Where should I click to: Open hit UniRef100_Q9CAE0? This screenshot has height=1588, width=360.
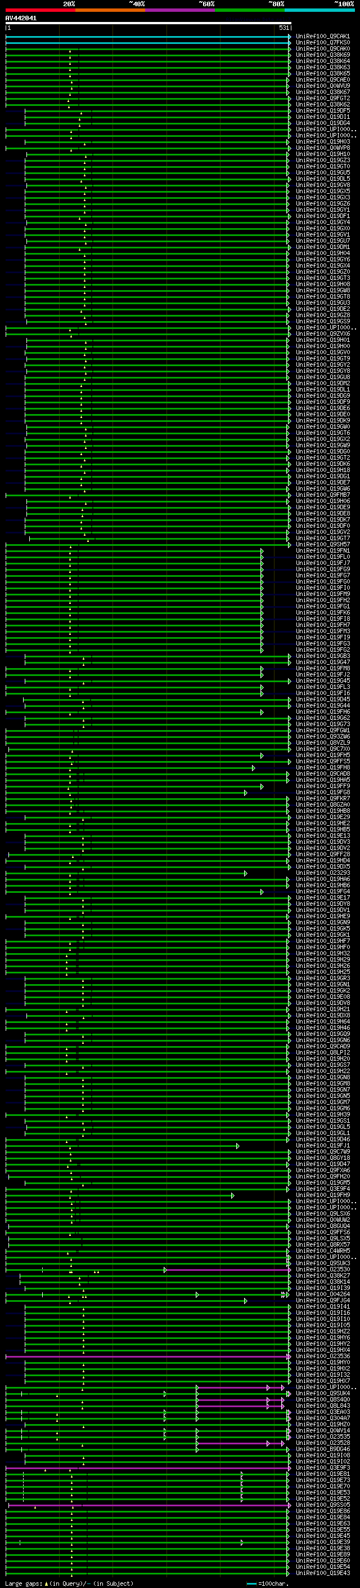click(x=323, y=80)
